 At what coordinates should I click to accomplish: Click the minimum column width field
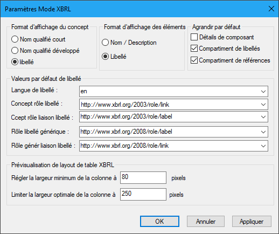tap(143, 177)
